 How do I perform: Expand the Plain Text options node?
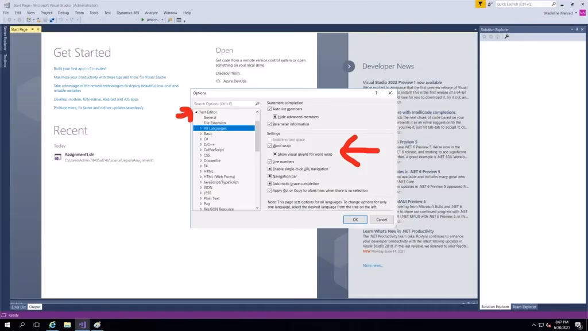click(x=200, y=198)
